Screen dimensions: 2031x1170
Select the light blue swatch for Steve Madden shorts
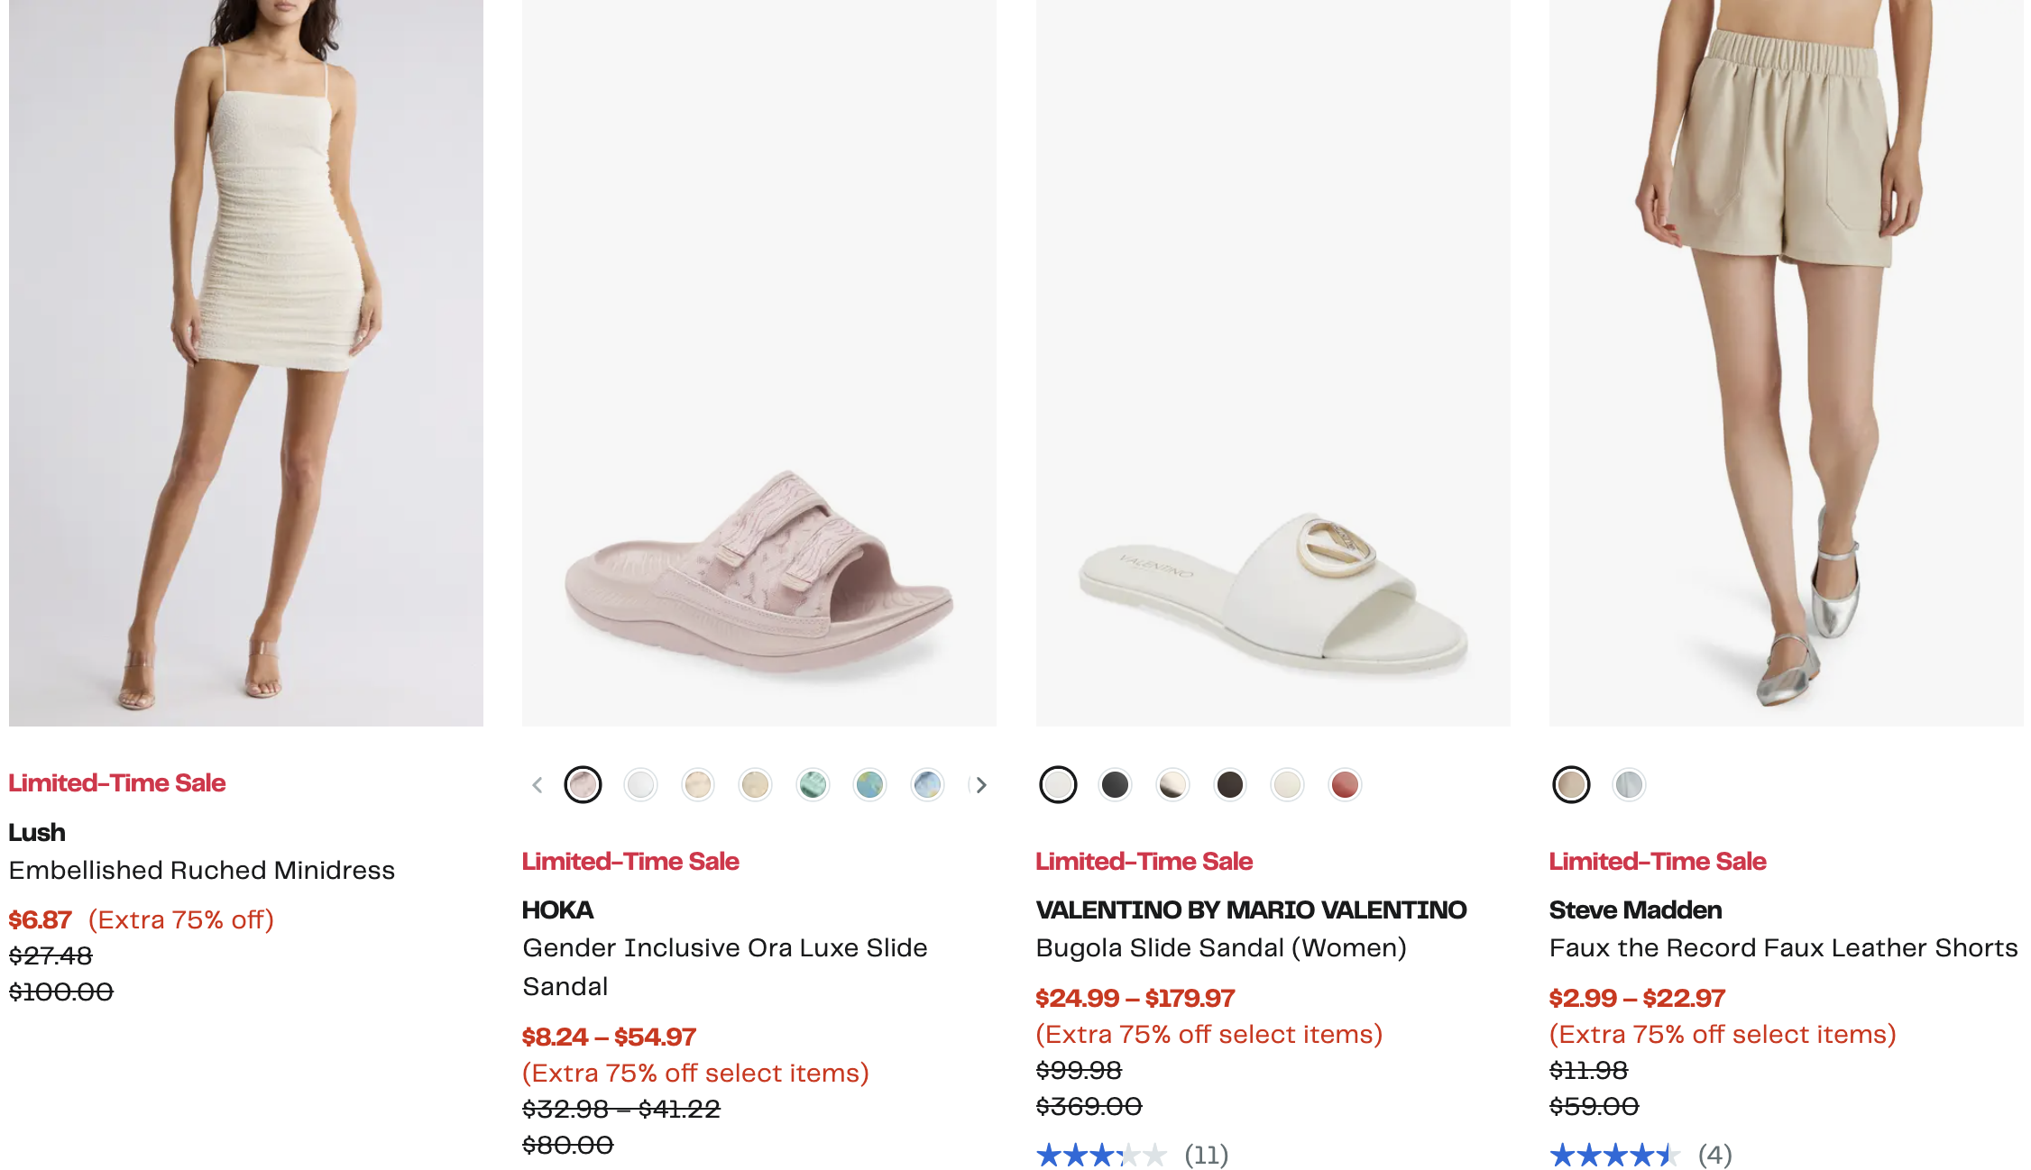point(1629,785)
